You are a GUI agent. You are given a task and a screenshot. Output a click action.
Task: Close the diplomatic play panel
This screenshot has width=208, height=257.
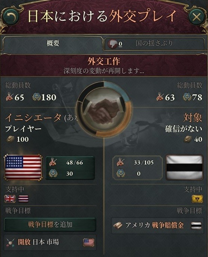[x=196, y=17]
